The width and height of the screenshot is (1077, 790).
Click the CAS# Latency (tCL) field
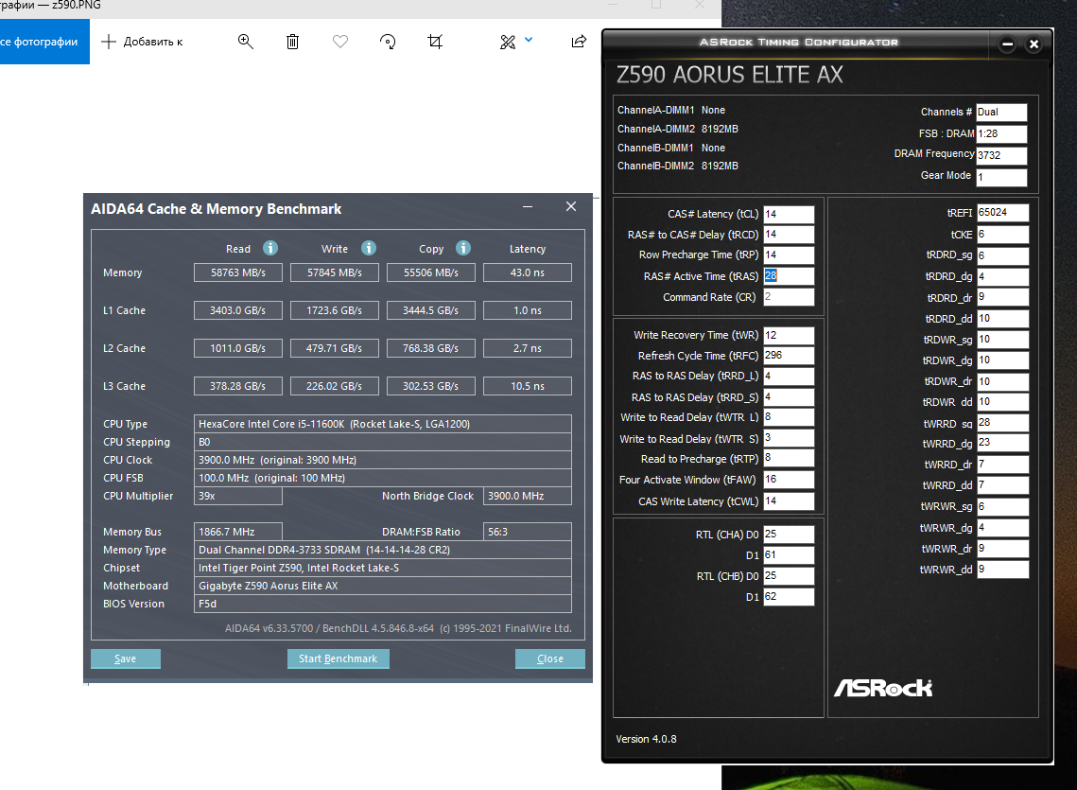(x=789, y=214)
